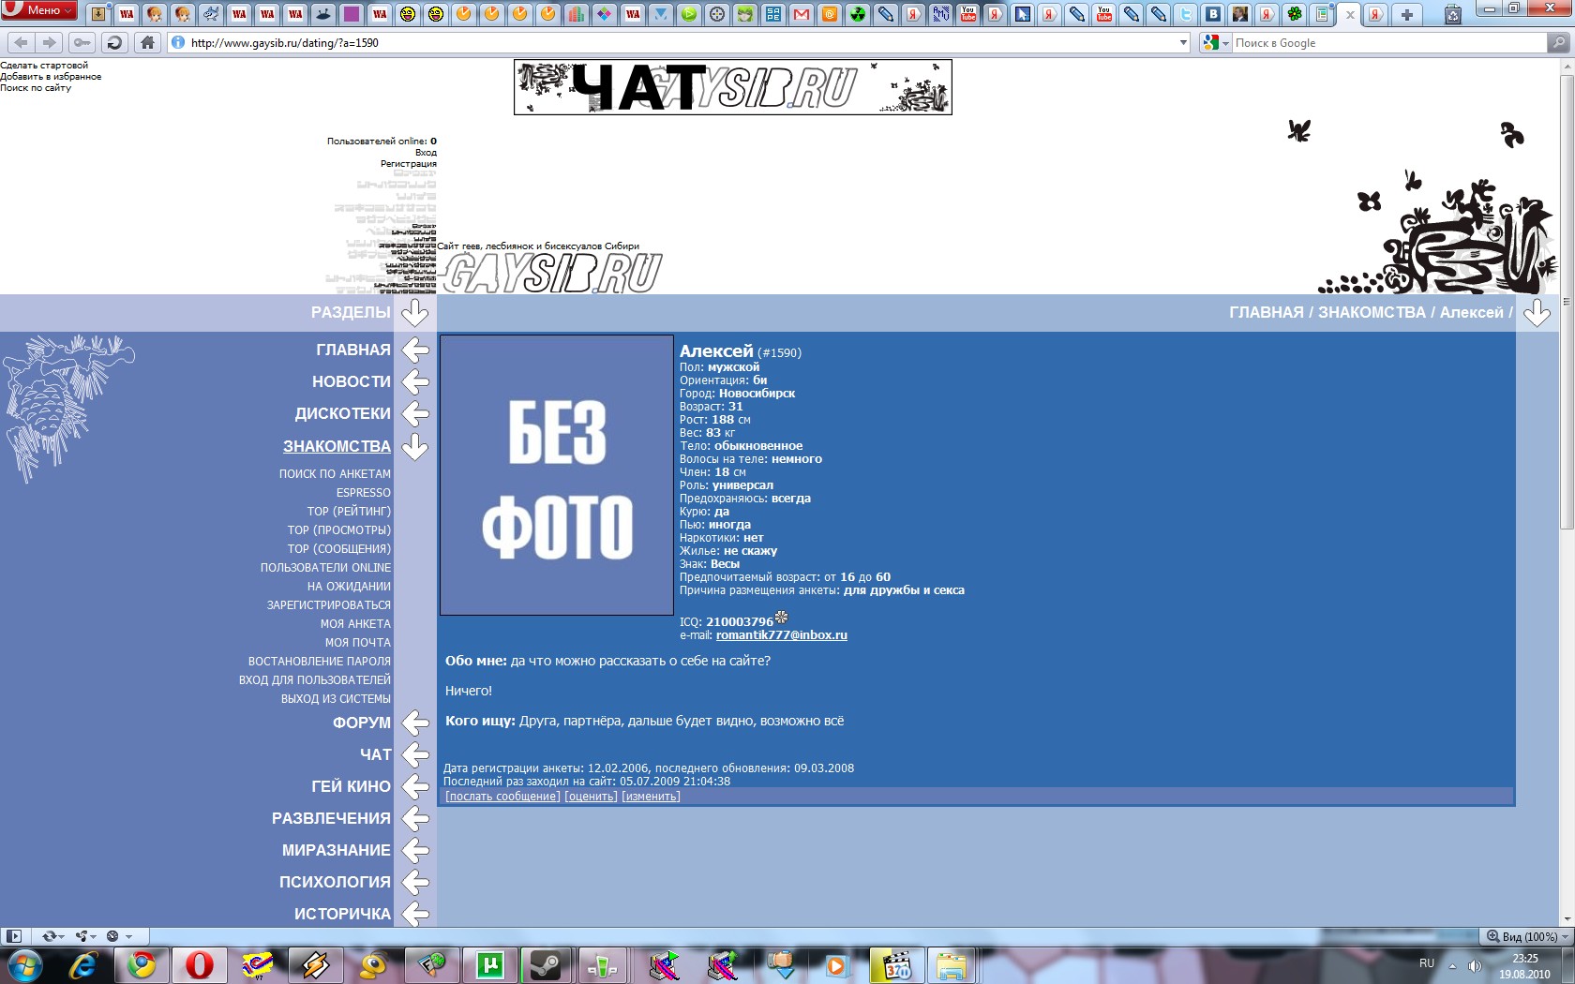Click Добавить в избранное link
This screenshot has height=984, width=1575.
(51, 77)
